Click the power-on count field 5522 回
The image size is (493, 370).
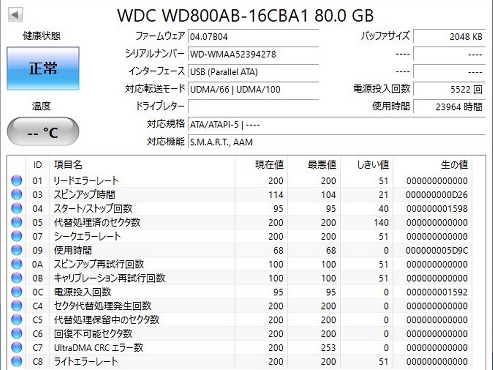pos(449,89)
